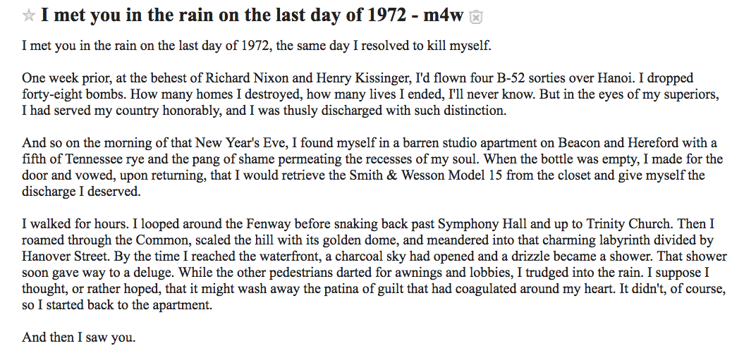Favorite this posting with the star icon
Image resolution: width=744 pixels, height=353 pixels.
pyautogui.click(x=28, y=16)
